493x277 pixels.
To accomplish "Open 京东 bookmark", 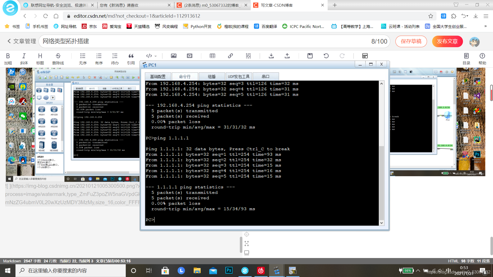I will point(89,26).
